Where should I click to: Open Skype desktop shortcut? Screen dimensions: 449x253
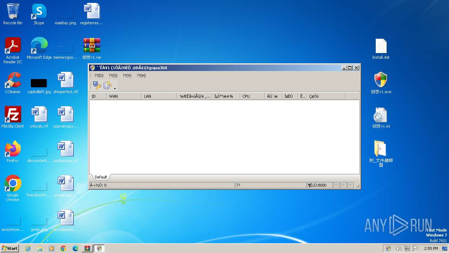pos(39,14)
